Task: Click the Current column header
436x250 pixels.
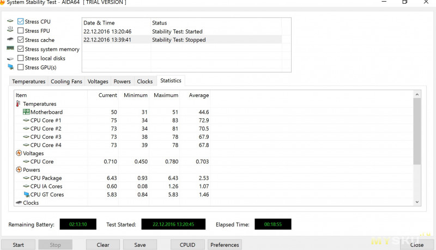Action: [x=103, y=95]
